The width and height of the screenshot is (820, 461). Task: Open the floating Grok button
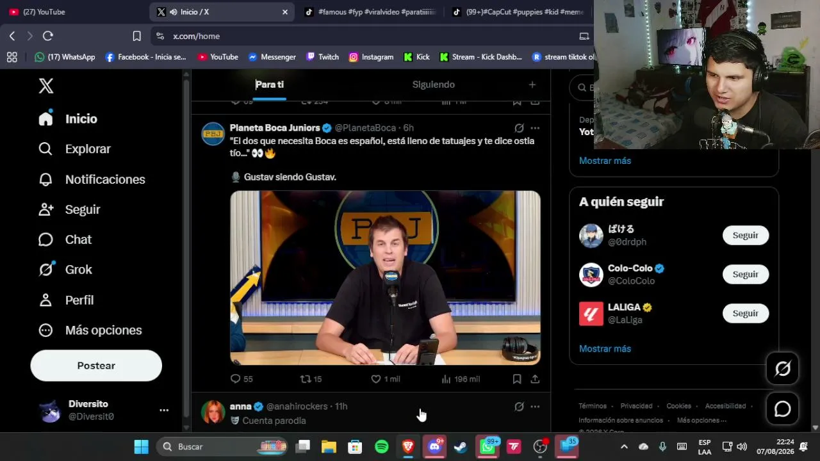783,369
